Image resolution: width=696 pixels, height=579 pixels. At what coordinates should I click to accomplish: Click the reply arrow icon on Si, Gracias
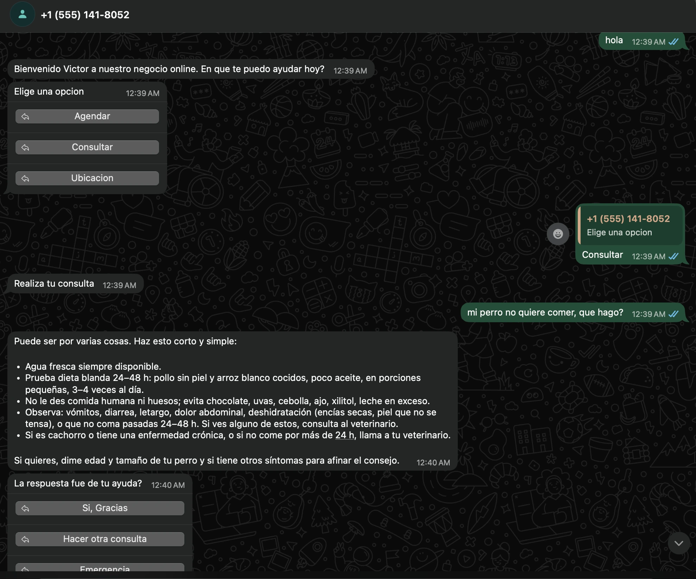[x=25, y=508]
